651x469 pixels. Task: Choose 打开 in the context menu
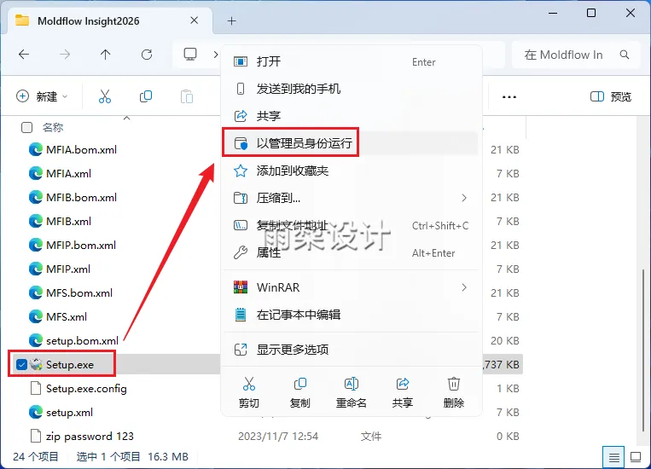351,62
